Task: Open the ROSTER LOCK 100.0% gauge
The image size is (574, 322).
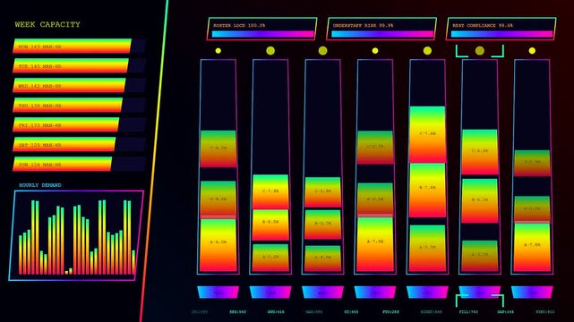Action: pos(261,29)
